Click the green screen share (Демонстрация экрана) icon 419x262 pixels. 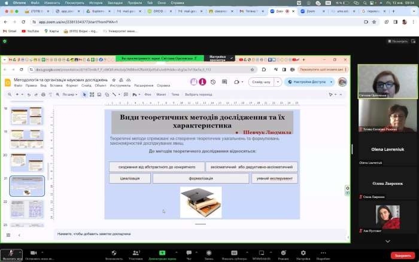tap(162, 253)
